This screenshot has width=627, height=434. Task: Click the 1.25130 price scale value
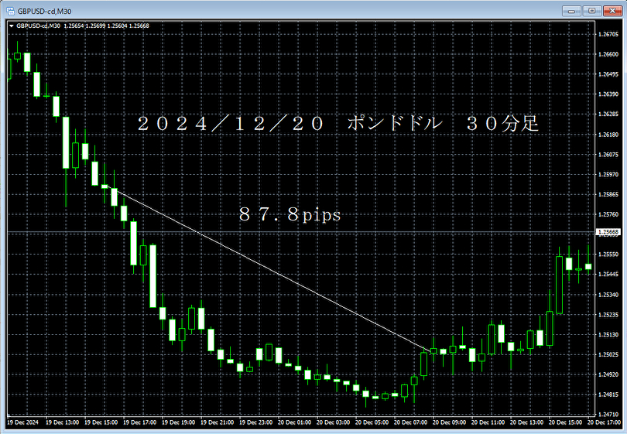(608, 335)
